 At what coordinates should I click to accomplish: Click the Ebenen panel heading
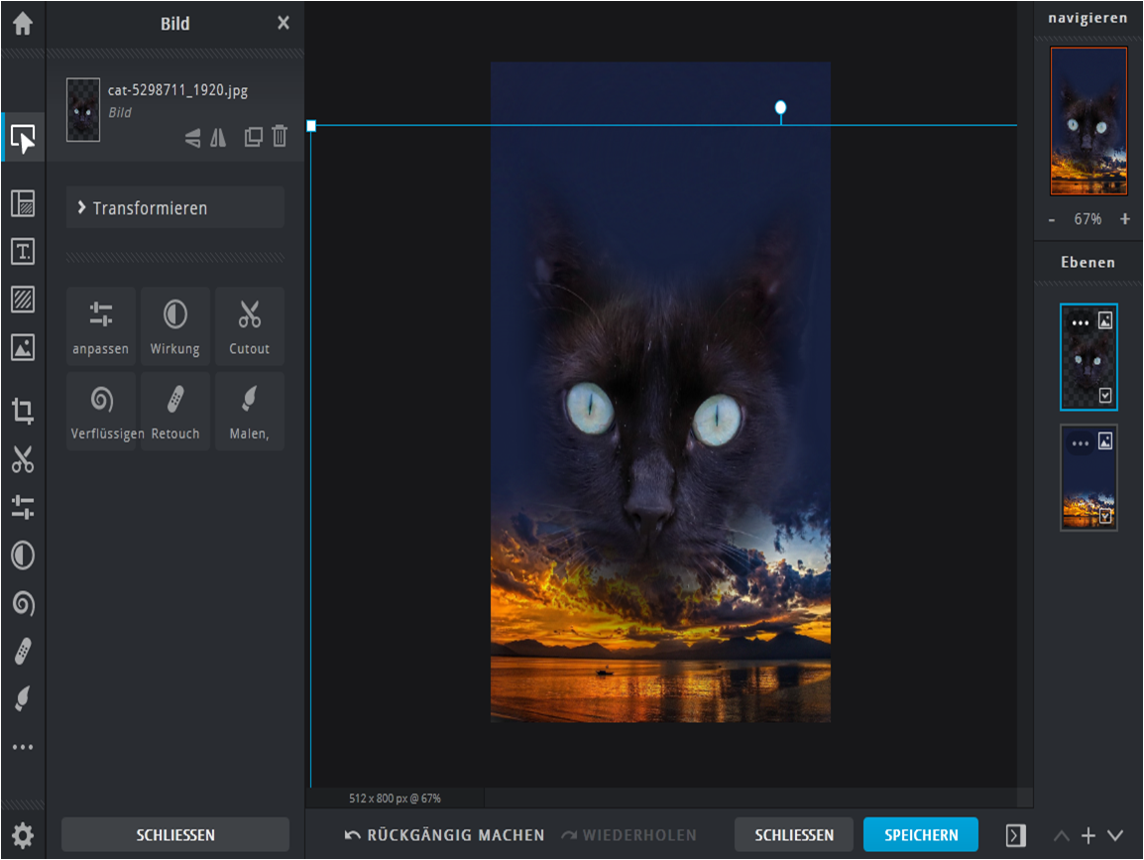pos(1087,262)
